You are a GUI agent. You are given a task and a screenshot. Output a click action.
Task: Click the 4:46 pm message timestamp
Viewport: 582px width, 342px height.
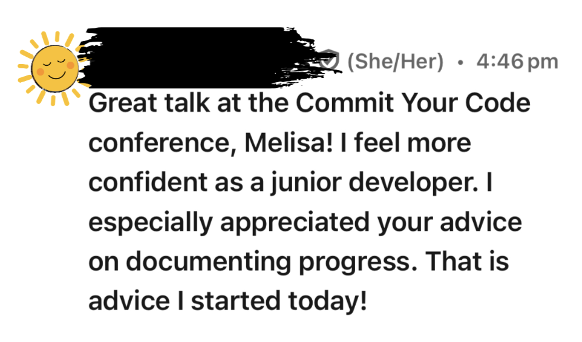click(x=517, y=61)
